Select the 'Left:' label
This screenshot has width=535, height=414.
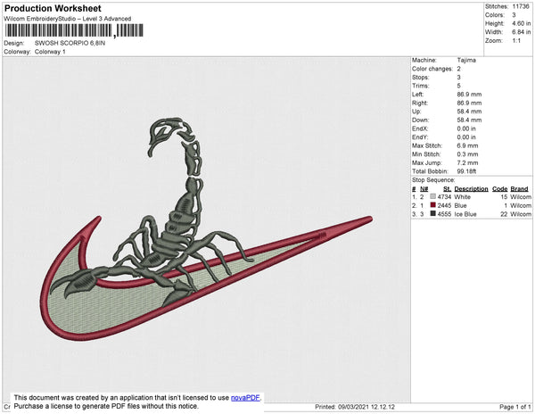click(x=418, y=95)
